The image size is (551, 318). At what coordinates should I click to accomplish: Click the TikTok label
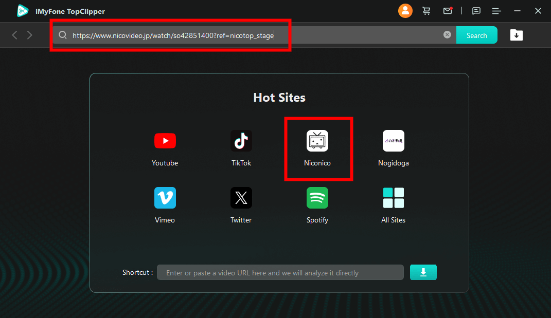coord(241,163)
